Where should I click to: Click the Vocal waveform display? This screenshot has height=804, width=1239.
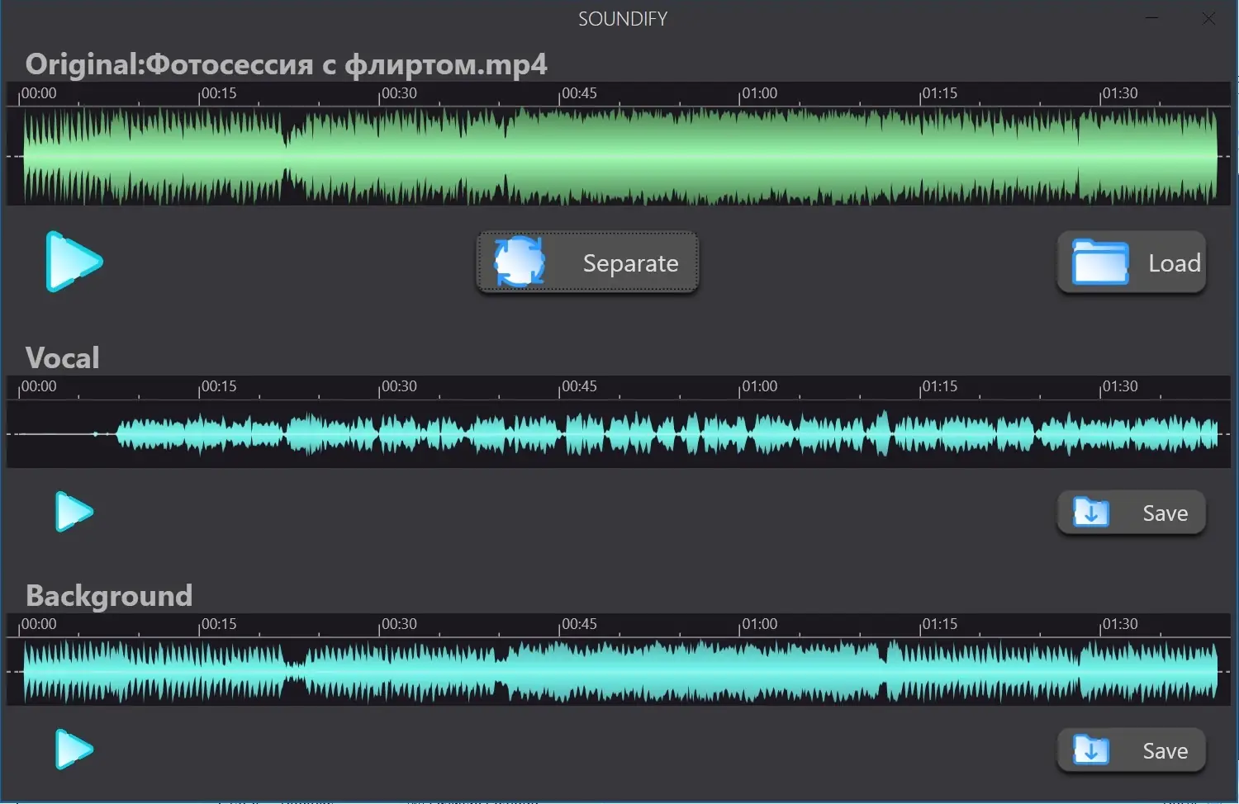coord(619,434)
